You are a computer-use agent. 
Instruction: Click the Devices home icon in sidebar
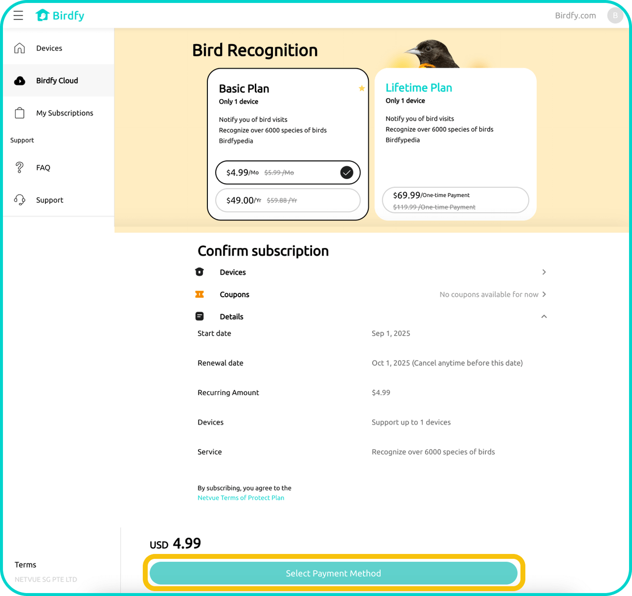coord(20,48)
